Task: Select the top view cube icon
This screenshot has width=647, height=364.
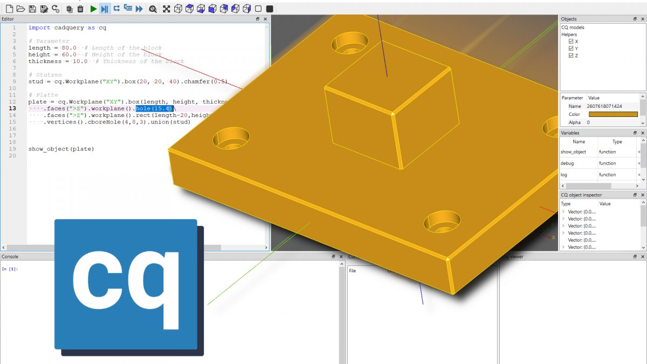Action: click(x=189, y=9)
